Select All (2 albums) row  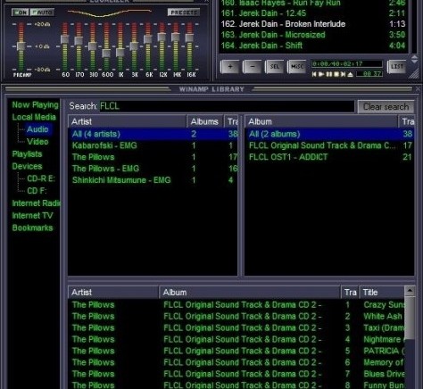pyautogui.click(x=329, y=134)
